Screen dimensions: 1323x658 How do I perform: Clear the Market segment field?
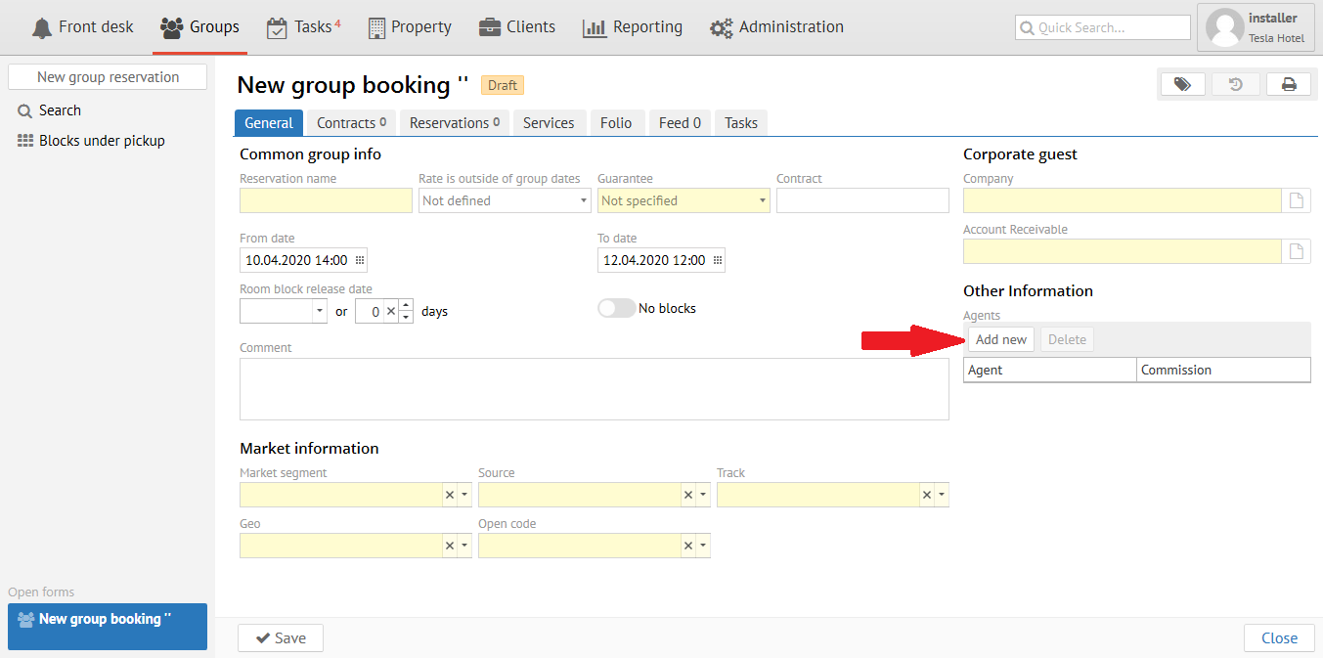click(x=450, y=495)
